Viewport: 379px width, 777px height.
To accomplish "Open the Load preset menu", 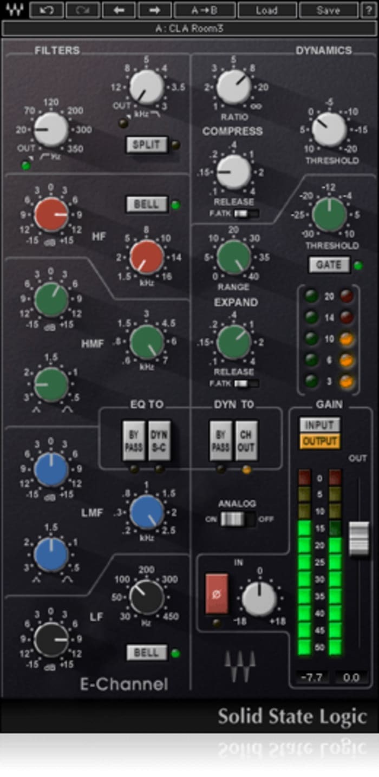I will [x=267, y=10].
